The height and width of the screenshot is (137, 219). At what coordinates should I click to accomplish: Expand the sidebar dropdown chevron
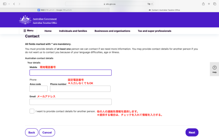[9, 4]
